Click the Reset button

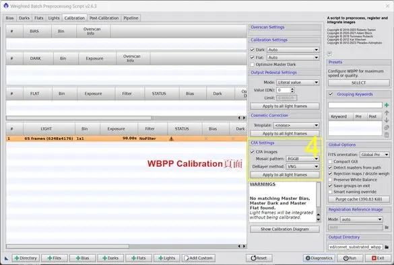(x=259, y=258)
